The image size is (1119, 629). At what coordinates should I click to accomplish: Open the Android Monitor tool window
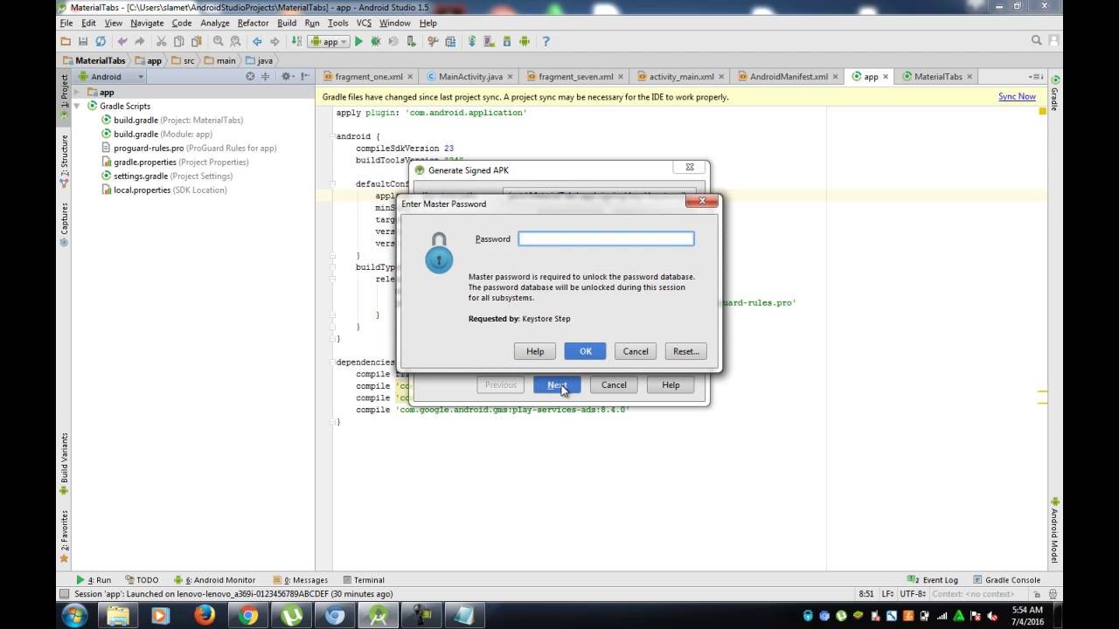click(x=216, y=579)
